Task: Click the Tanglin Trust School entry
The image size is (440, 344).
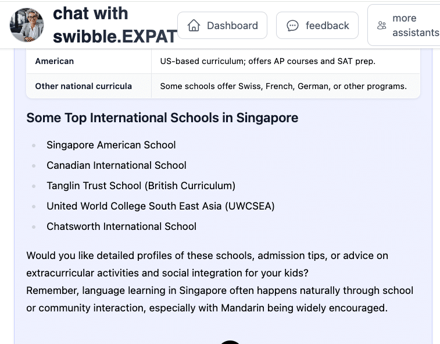Action: 141,186
